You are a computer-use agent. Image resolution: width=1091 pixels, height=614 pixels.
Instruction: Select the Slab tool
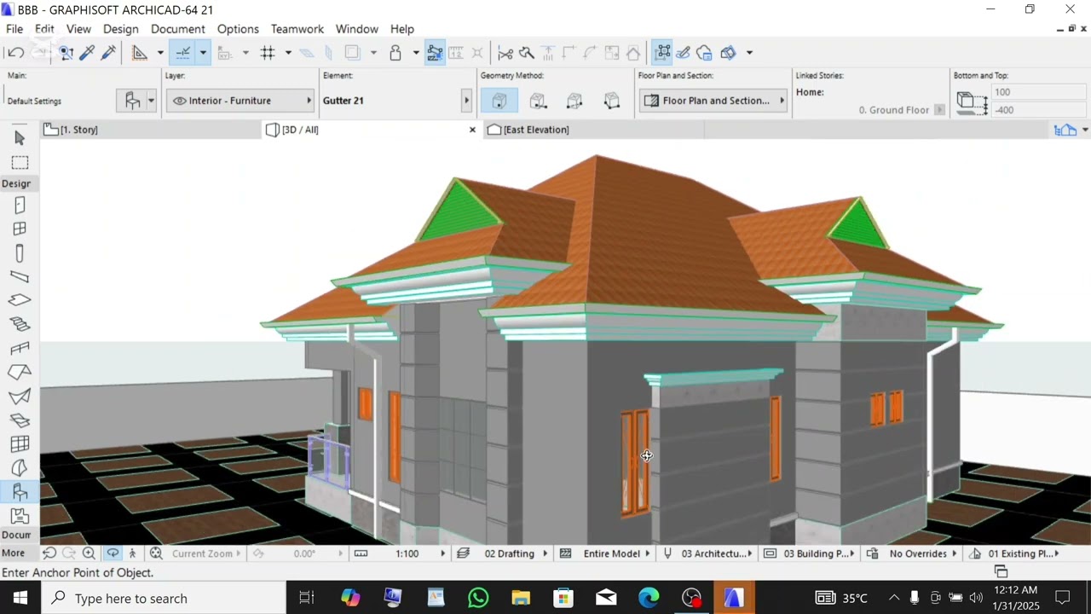[20, 301]
